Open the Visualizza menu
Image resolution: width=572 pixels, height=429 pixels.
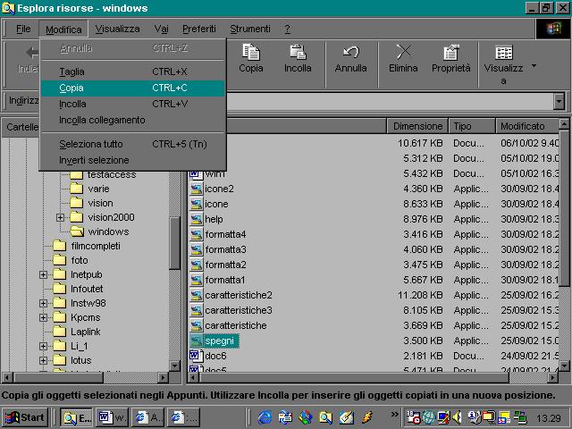click(117, 29)
